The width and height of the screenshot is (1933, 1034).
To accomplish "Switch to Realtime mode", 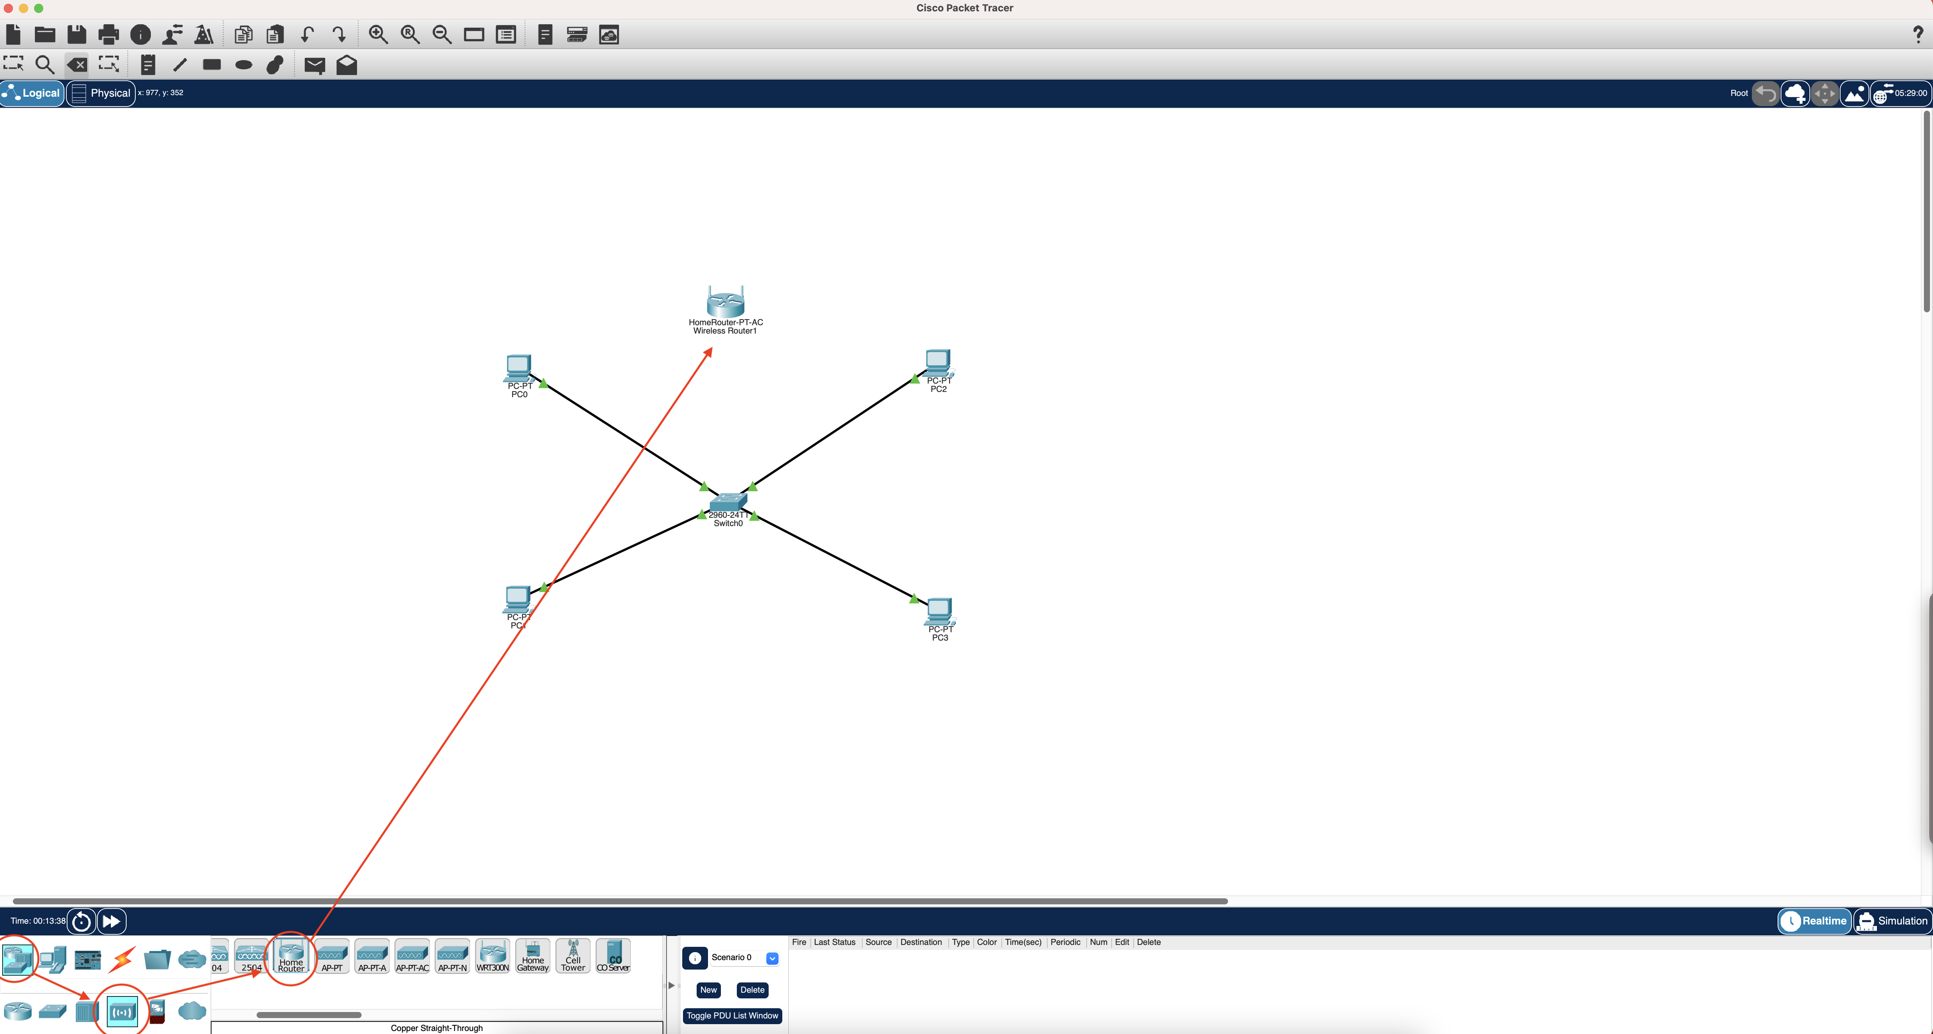I will pos(1814,921).
